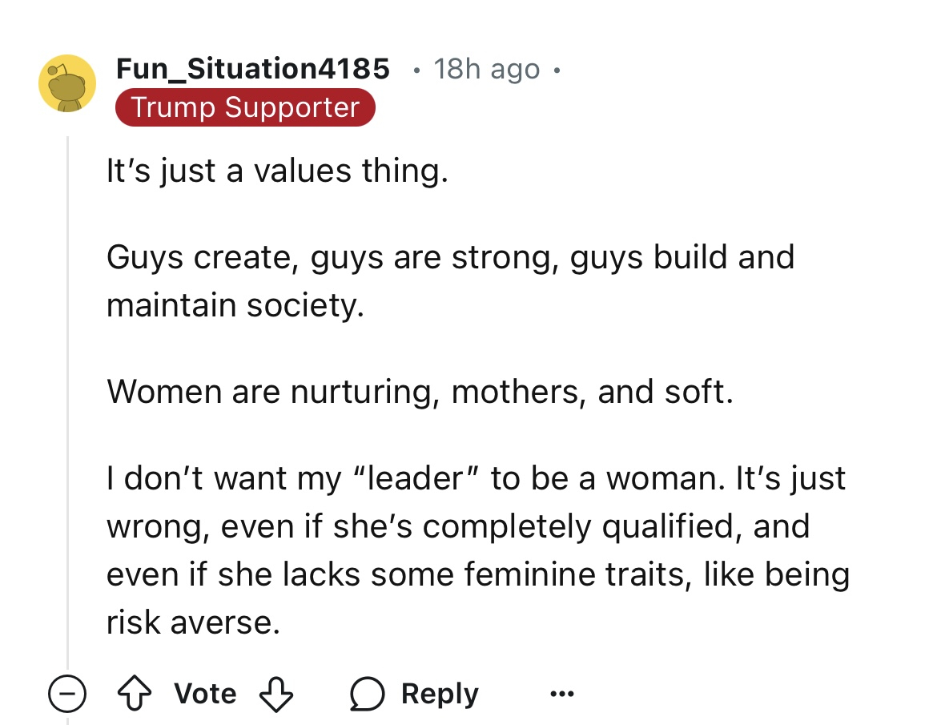Click the "Guys create, guys are strong" line
The width and height of the screenshot is (937, 725).
point(451,258)
